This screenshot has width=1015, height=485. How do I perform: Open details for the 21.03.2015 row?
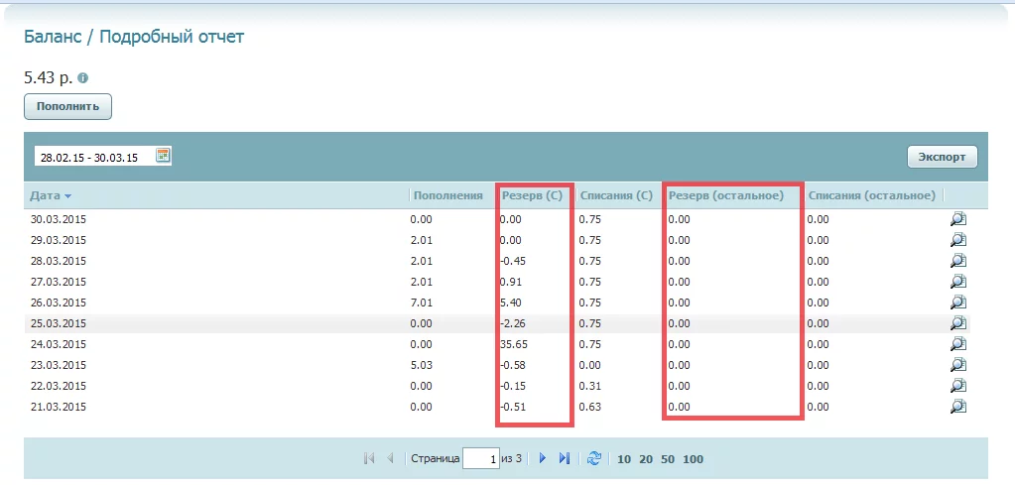pyautogui.click(x=958, y=406)
